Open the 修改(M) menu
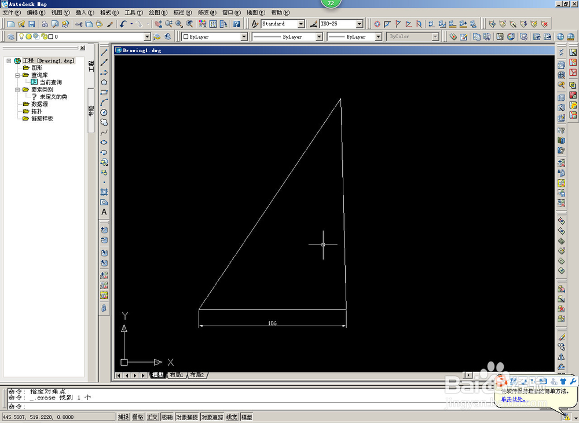 [x=207, y=13]
